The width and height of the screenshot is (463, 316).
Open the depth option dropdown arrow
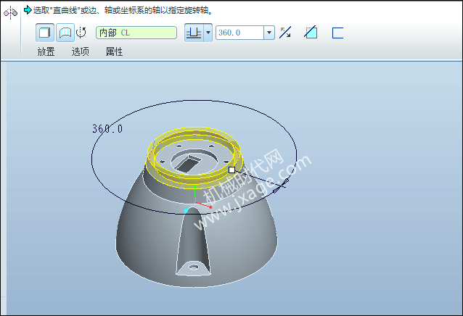[208, 33]
